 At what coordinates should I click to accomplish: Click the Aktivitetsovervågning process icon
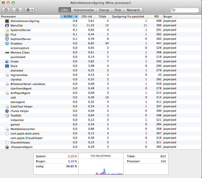tap(7, 21)
